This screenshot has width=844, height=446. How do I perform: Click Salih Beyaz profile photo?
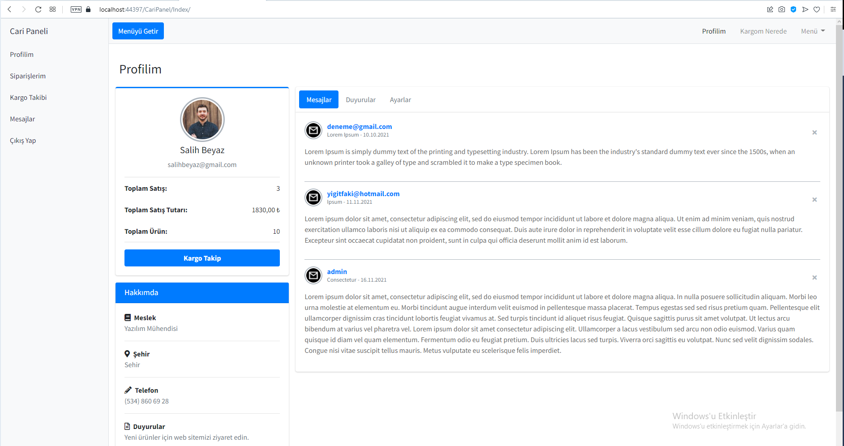click(x=202, y=120)
